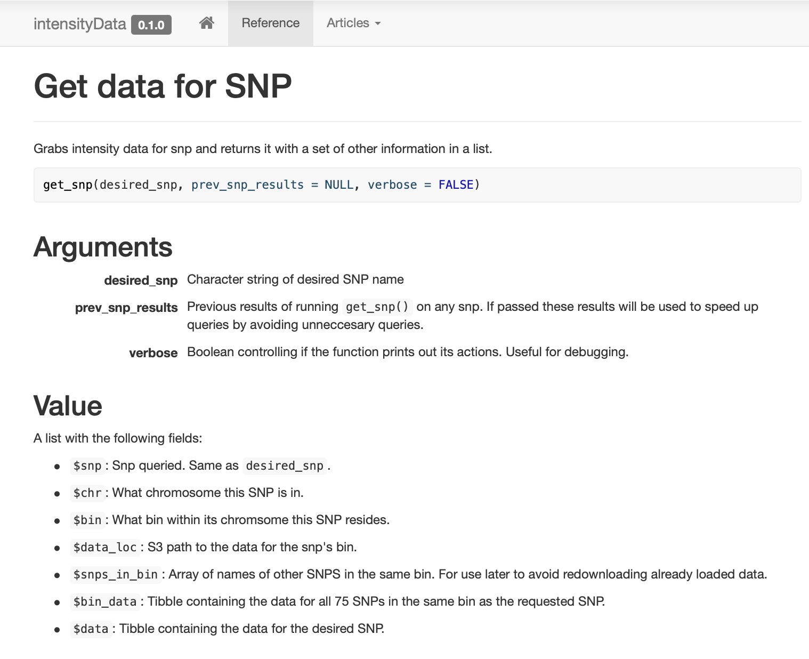Click FALSE in the usage code

456,185
